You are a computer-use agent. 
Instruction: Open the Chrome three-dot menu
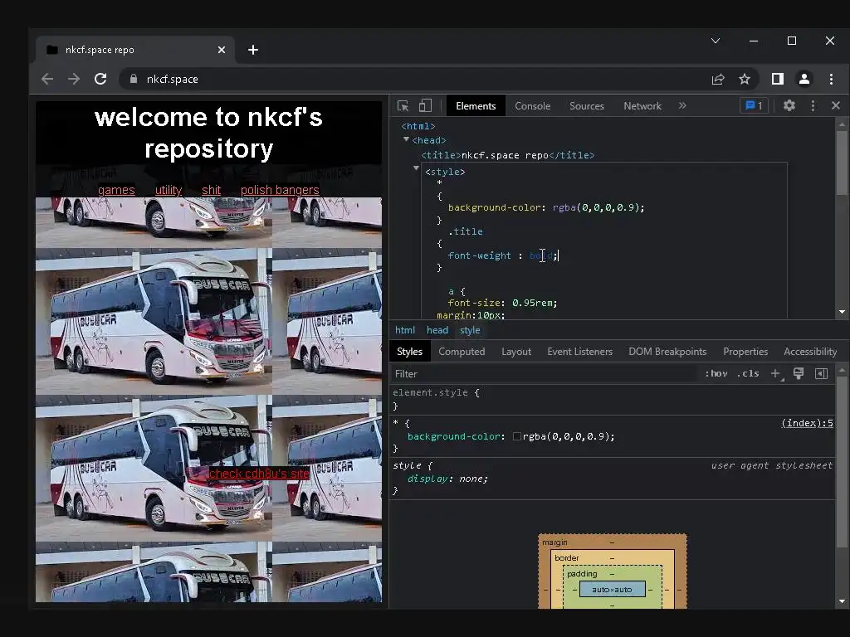831,79
